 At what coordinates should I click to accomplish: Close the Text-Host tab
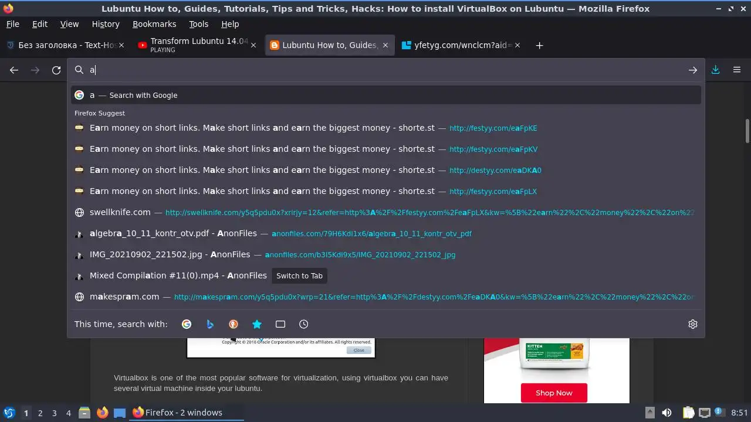121,45
